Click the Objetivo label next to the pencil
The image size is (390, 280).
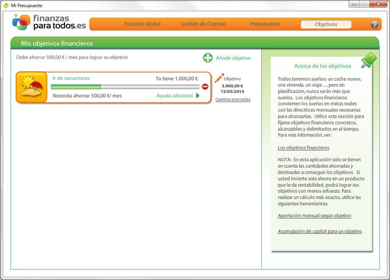(232, 79)
